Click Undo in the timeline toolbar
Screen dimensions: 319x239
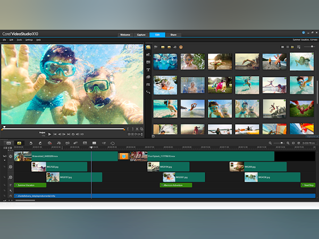tap(31, 143)
